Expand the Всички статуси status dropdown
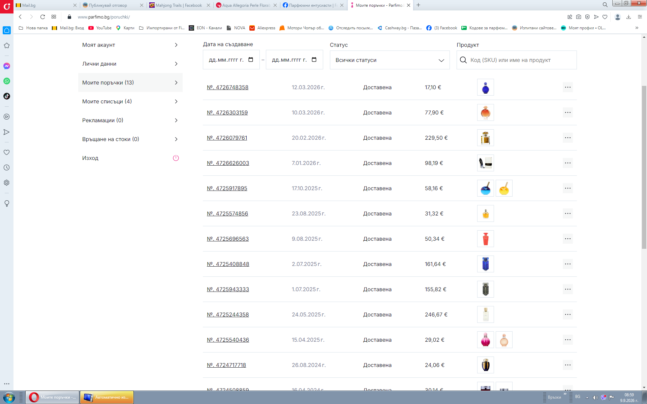 [390, 60]
